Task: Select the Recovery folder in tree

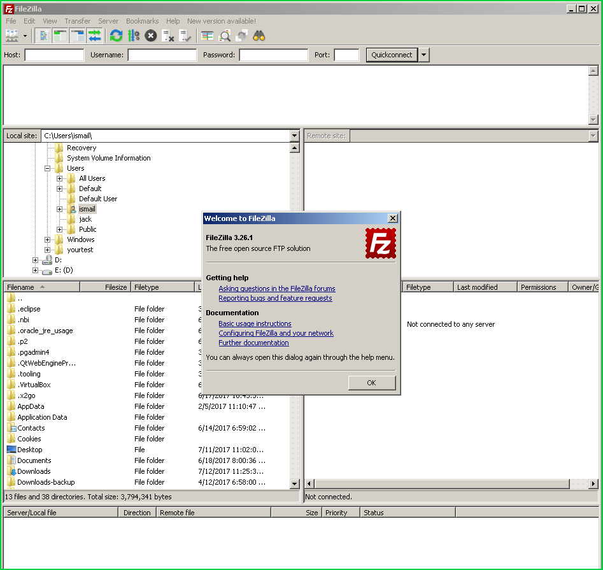Action: [x=82, y=148]
